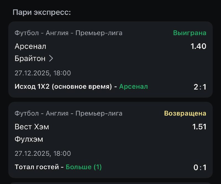Click the Вест Хэм match date and time
Image resolution: width=221 pixels, height=184 pixels.
pos(43,153)
